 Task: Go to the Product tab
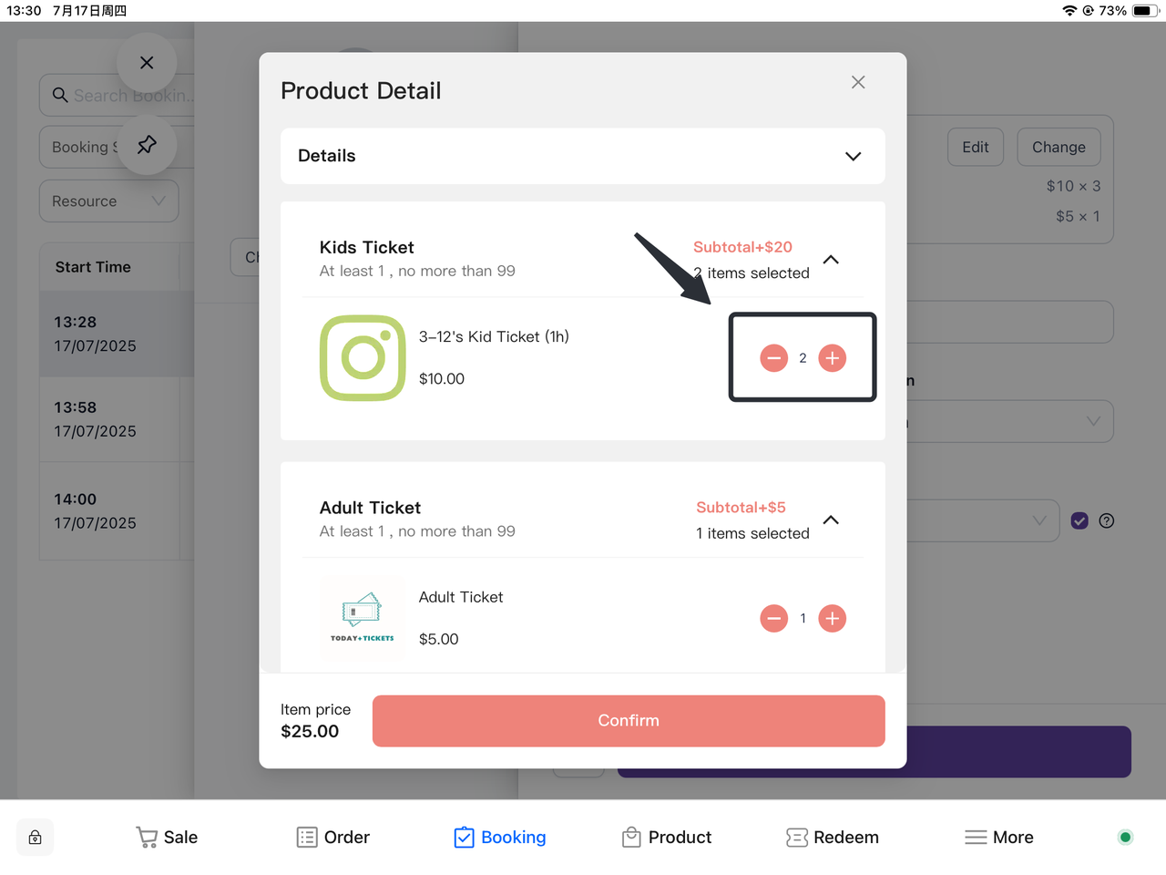tap(667, 838)
